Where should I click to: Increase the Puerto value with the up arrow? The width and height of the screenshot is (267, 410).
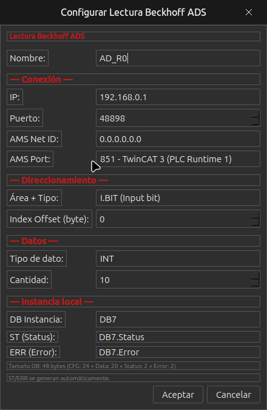coord(255,114)
